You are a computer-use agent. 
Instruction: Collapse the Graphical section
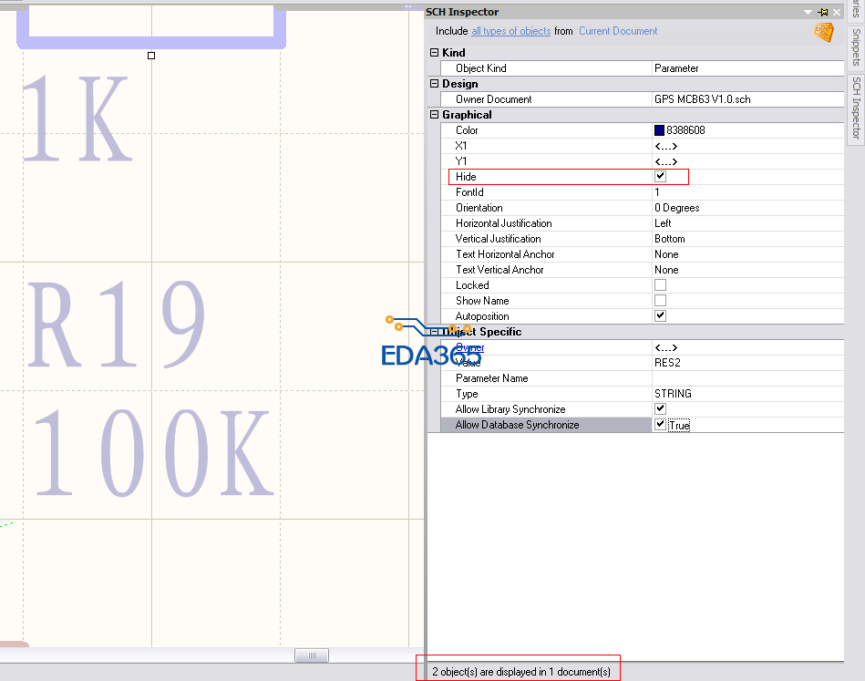point(434,114)
